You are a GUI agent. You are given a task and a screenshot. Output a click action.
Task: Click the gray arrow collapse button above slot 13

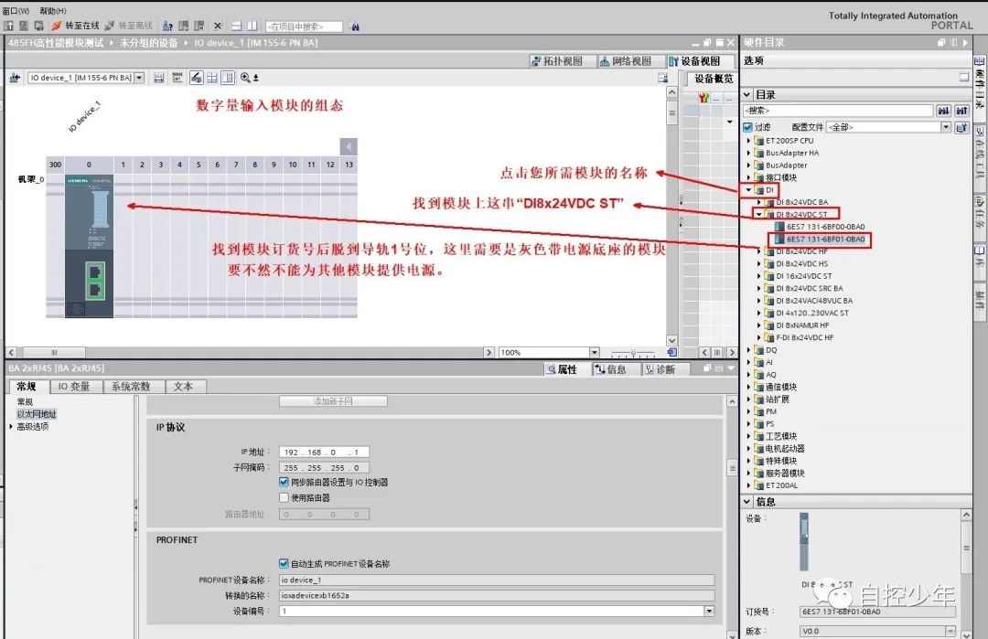coord(349,146)
